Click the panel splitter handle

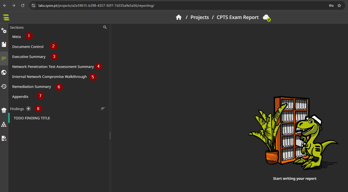point(110,136)
